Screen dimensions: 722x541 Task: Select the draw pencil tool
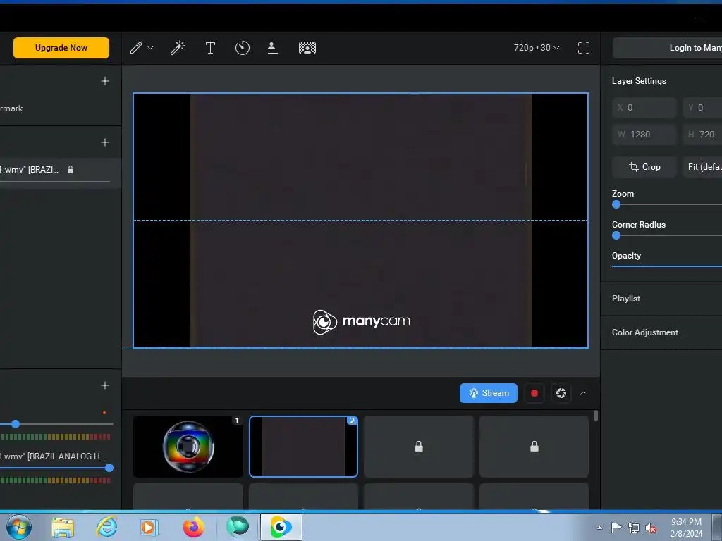tap(136, 48)
